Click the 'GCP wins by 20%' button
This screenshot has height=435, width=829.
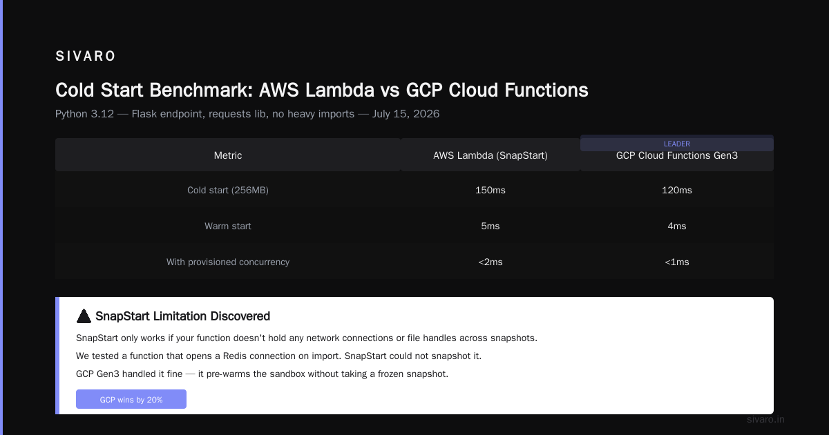[131, 399]
